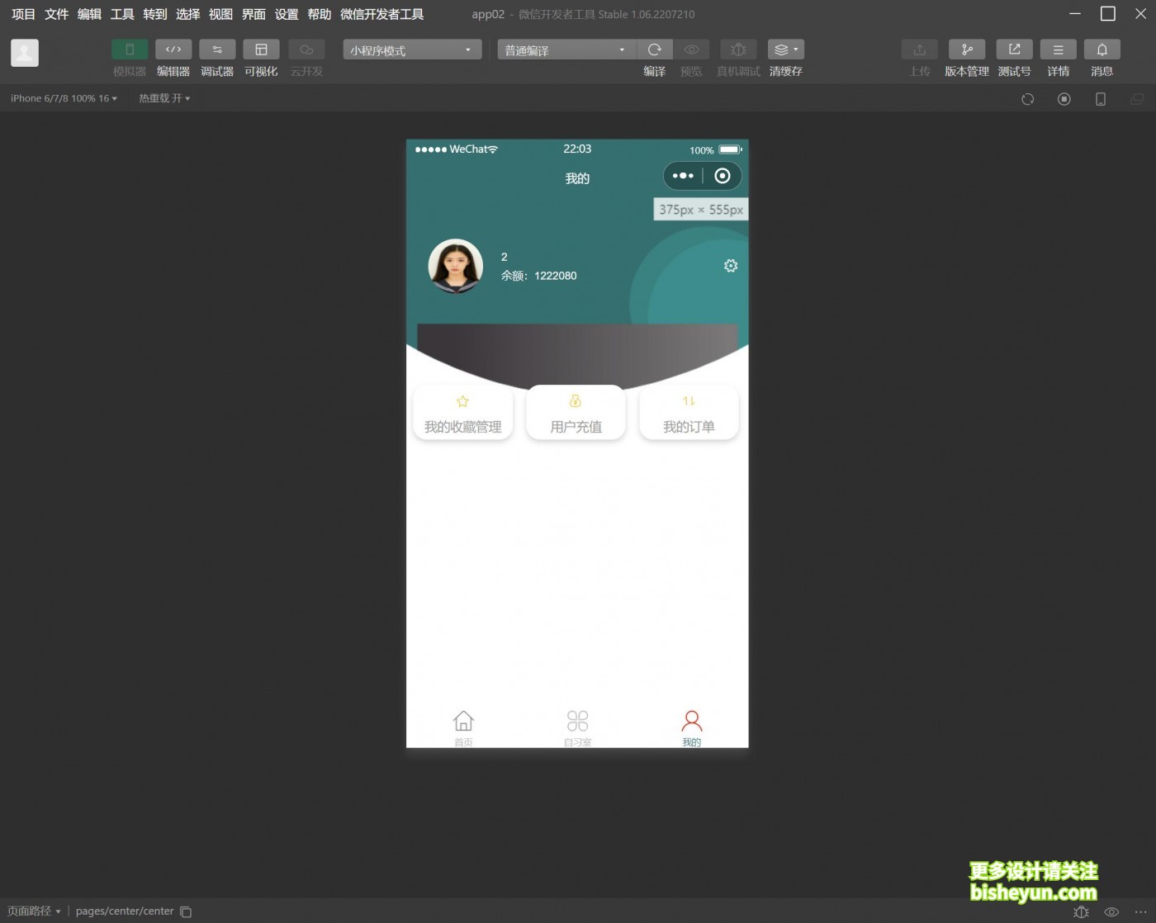Open iPhone 6/7/8 device selector dropdown

click(64, 98)
